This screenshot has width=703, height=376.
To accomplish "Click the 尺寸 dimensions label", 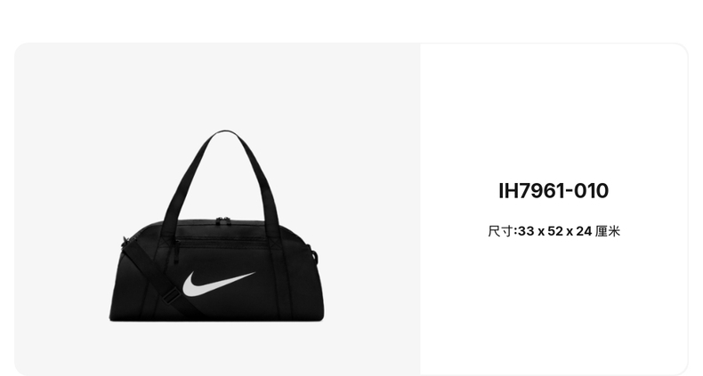I will (501, 231).
